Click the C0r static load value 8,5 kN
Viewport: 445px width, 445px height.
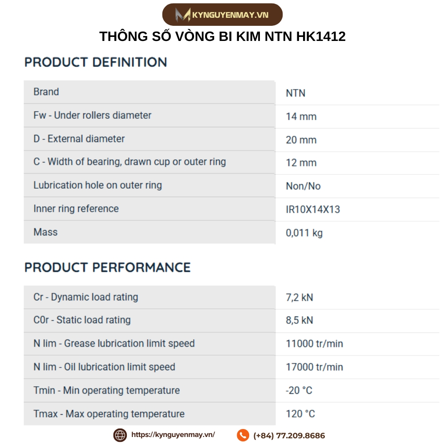[x=299, y=320]
